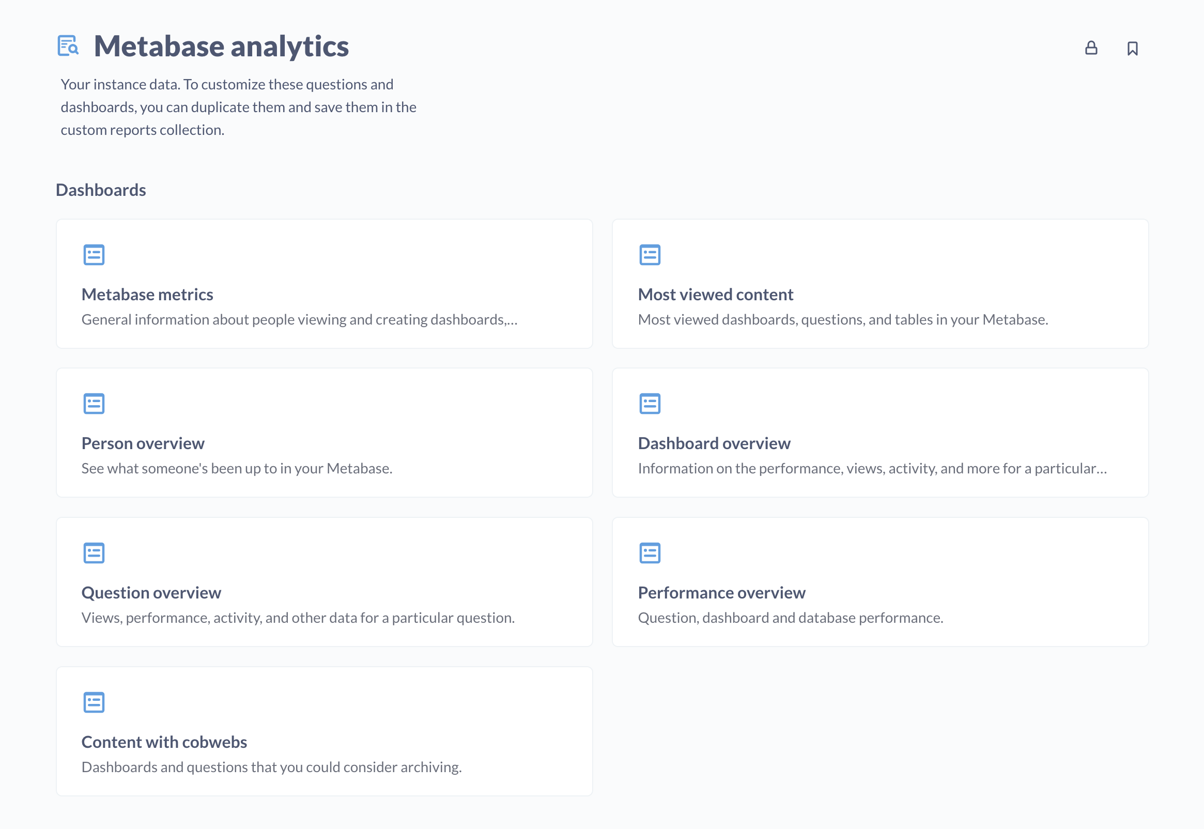Click the Dashboards section heading

tap(101, 190)
